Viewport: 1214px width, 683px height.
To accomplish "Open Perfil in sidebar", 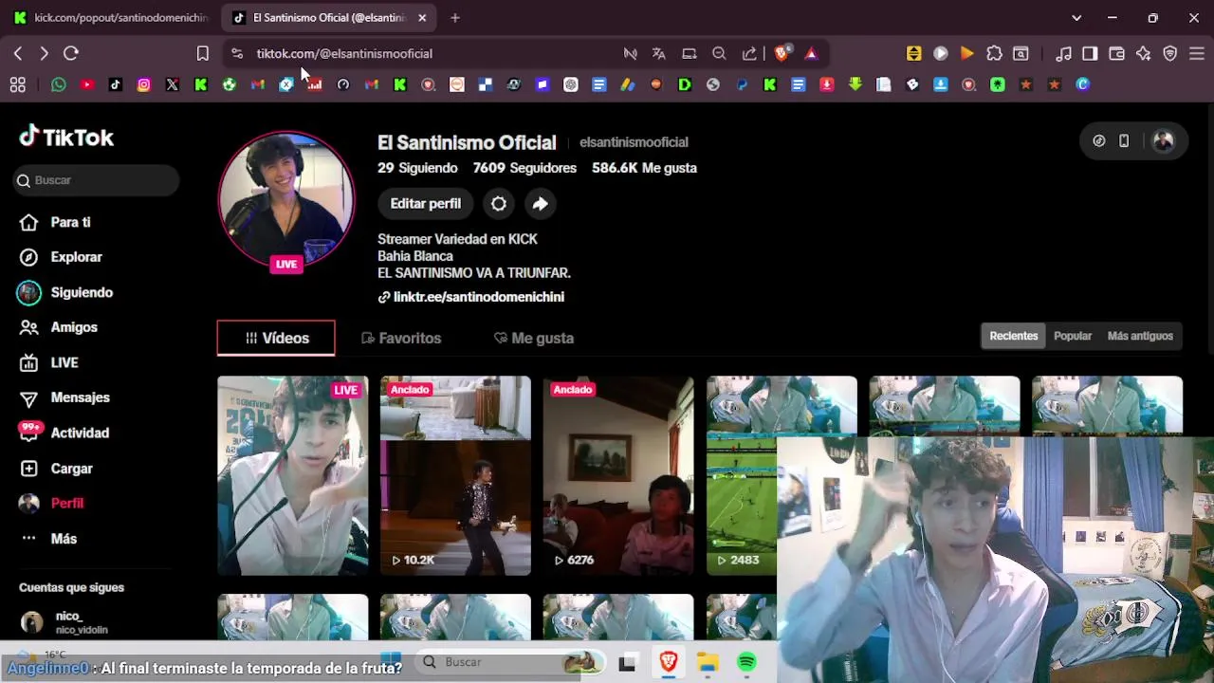I will pyautogui.click(x=66, y=503).
